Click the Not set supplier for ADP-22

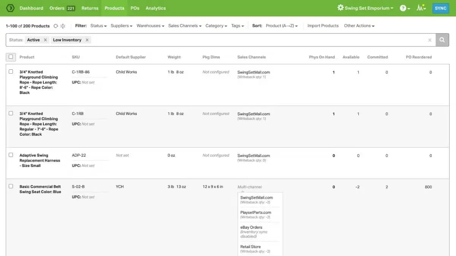click(122, 155)
